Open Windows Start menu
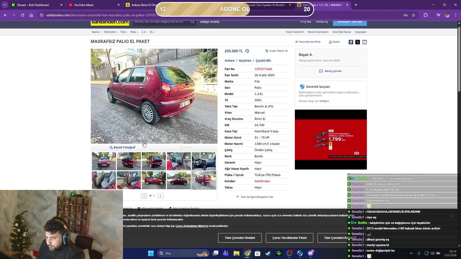The width and height of the screenshot is (461, 259). click(151, 253)
